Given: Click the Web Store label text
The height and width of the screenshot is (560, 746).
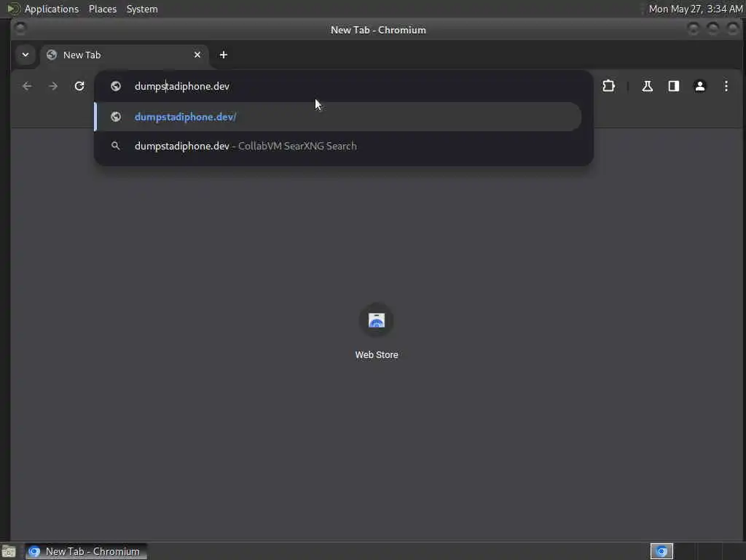Looking at the screenshot, I should 377,355.
